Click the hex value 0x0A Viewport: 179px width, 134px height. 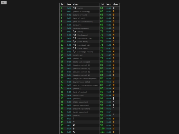(69, 42)
